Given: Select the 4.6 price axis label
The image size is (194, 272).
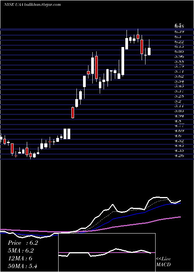Looking at the screenshot, I should coord(178,136).
